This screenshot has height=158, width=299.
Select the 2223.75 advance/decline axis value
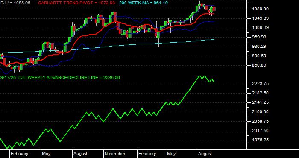(260, 84)
